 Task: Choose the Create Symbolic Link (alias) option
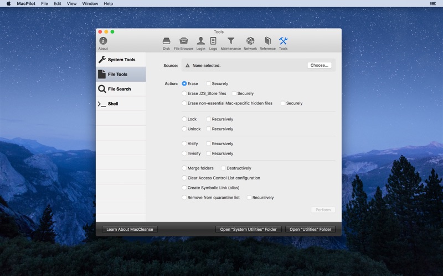(184, 188)
